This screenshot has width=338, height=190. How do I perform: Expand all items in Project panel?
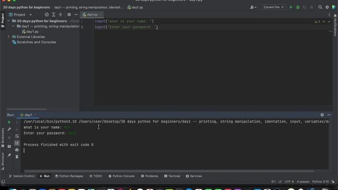pyautogui.click(x=53, y=15)
